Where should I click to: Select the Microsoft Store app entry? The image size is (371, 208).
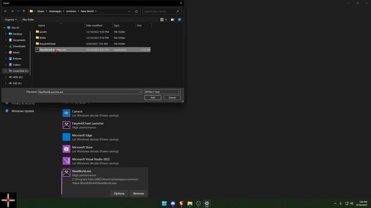click(105, 149)
